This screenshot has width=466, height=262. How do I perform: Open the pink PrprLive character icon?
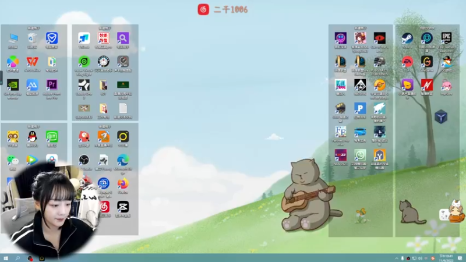[x=446, y=85]
